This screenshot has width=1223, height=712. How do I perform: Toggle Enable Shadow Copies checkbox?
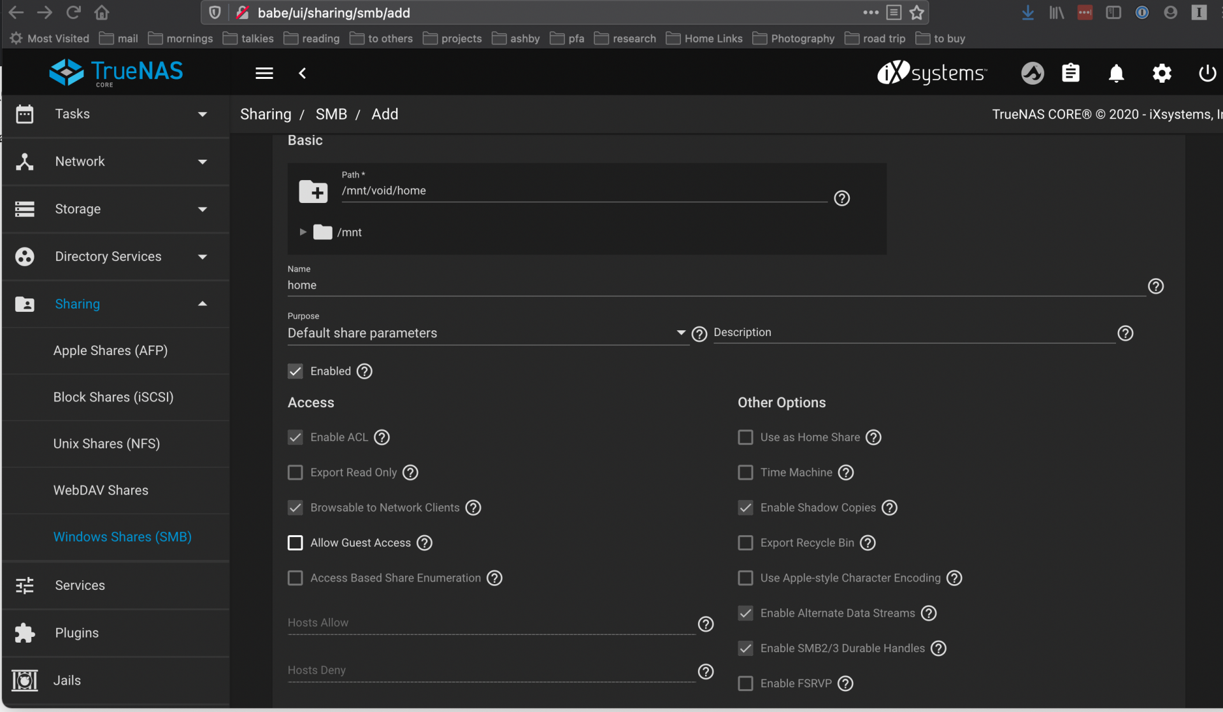[x=745, y=508]
